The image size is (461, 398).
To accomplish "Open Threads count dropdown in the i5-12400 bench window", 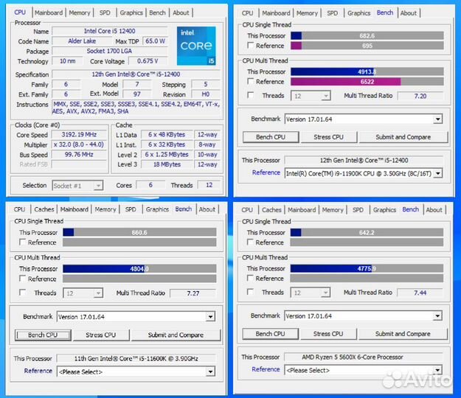I will click(x=311, y=96).
